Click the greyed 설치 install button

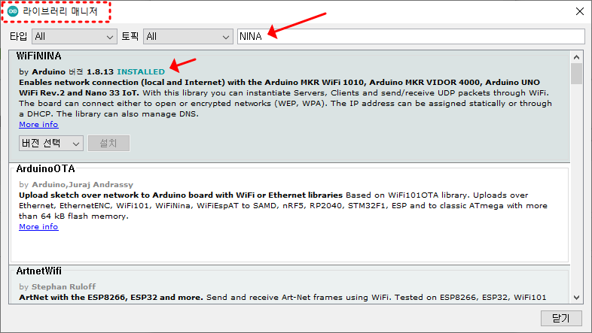click(x=108, y=143)
